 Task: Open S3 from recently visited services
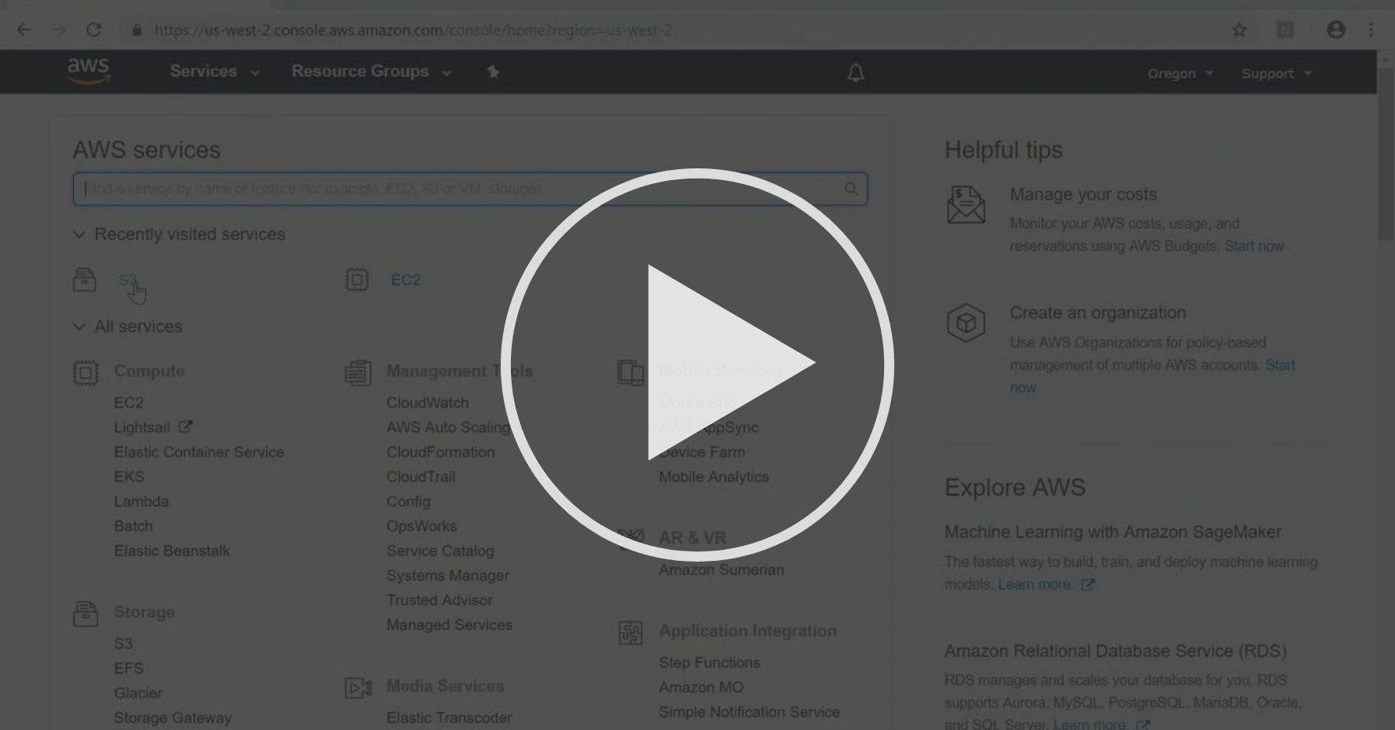[x=128, y=280]
